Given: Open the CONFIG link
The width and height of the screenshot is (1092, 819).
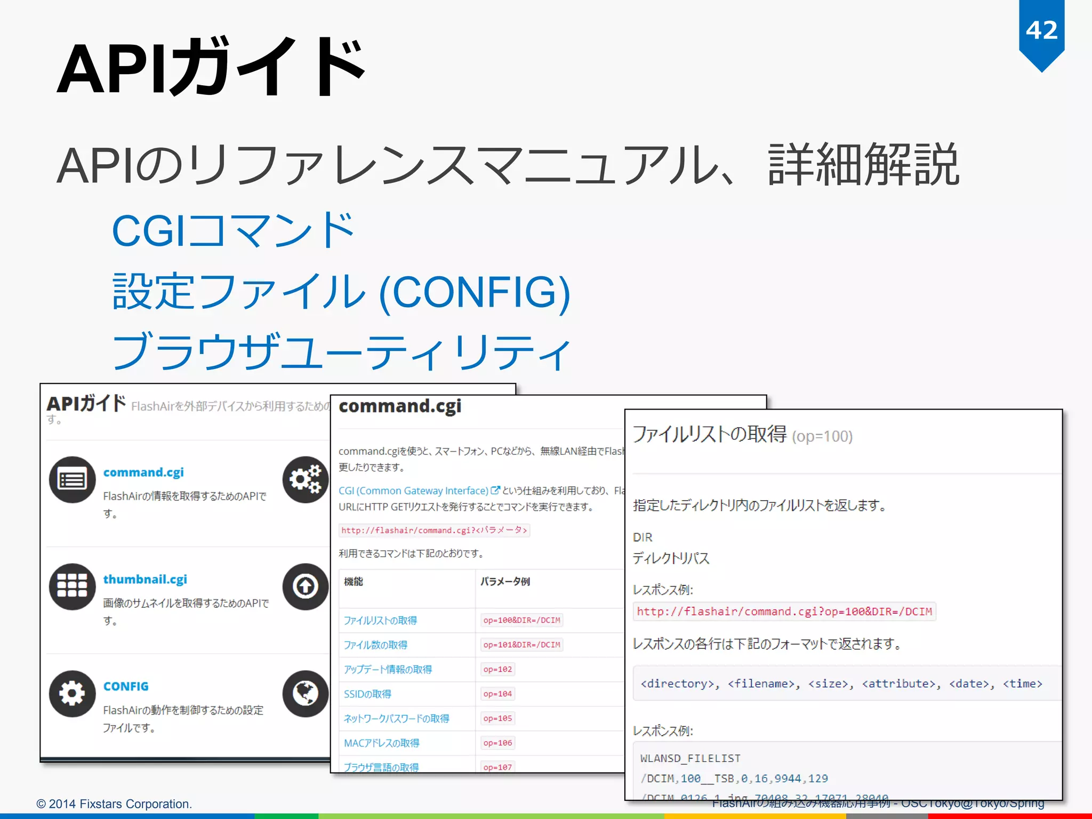Looking at the screenshot, I should tap(126, 686).
